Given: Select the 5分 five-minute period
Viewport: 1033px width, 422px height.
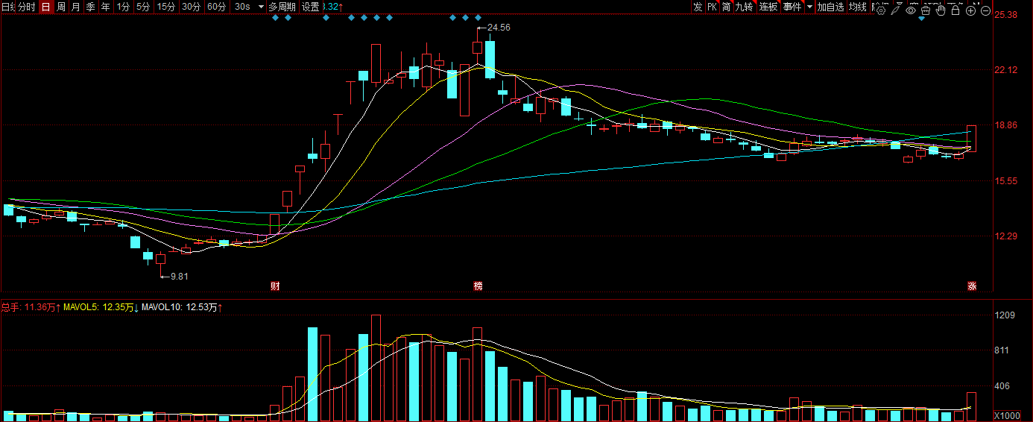Looking at the screenshot, I should point(142,7).
